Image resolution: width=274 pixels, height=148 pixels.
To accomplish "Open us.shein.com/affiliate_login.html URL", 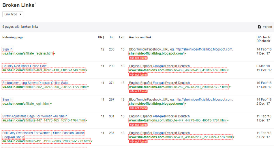I will point(26,104).
